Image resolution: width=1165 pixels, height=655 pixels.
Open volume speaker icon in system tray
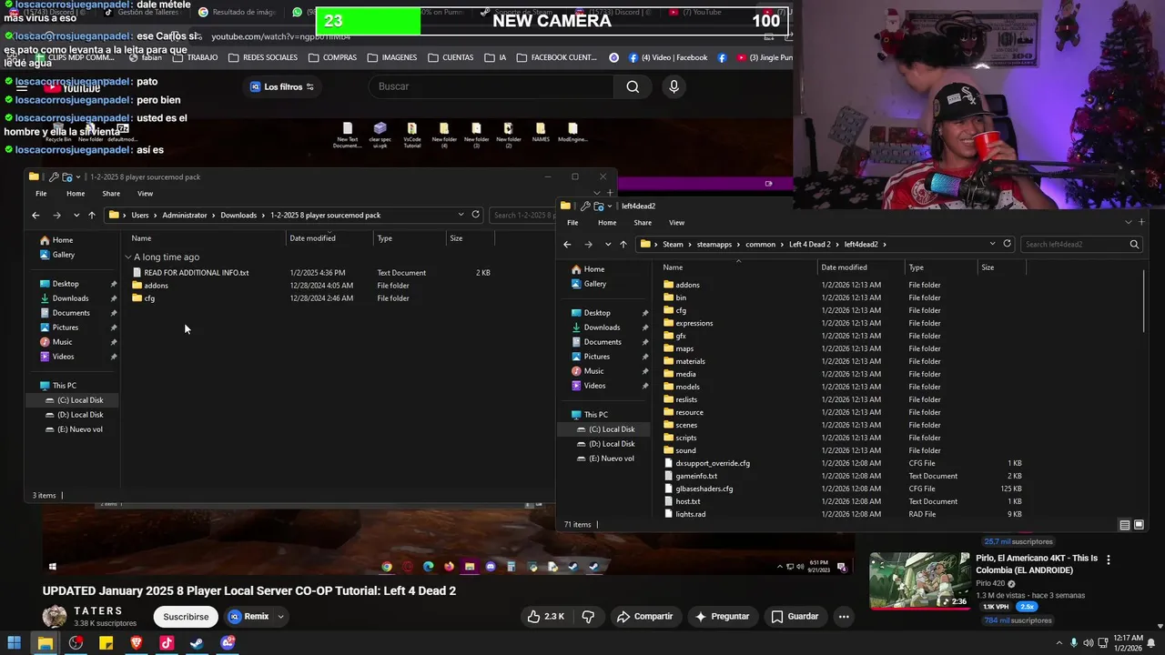[x=1089, y=643]
